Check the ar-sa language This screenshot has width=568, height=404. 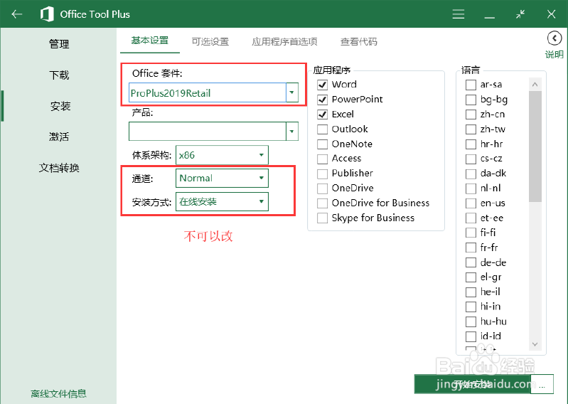point(471,85)
